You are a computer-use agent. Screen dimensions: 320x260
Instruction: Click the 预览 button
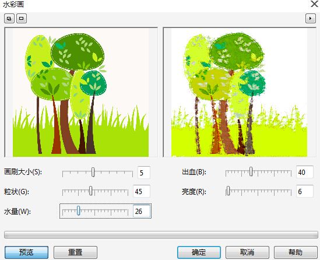coord(27,252)
